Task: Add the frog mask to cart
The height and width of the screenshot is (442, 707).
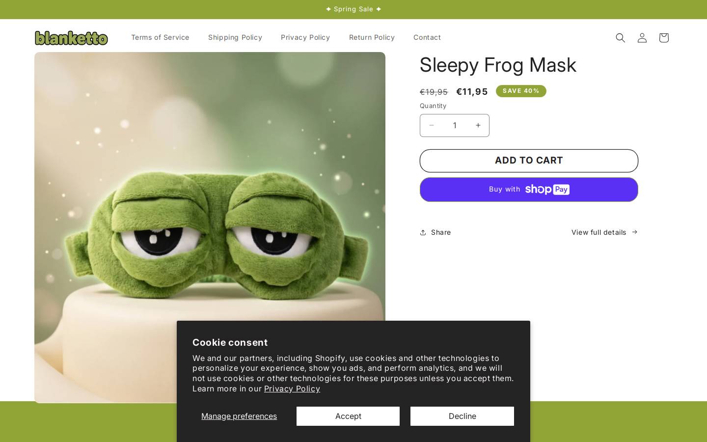Action: [x=529, y=161]
